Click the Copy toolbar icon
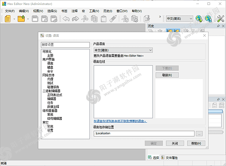The height and width of the screenshot is (166, 226). tap(94, 19)
